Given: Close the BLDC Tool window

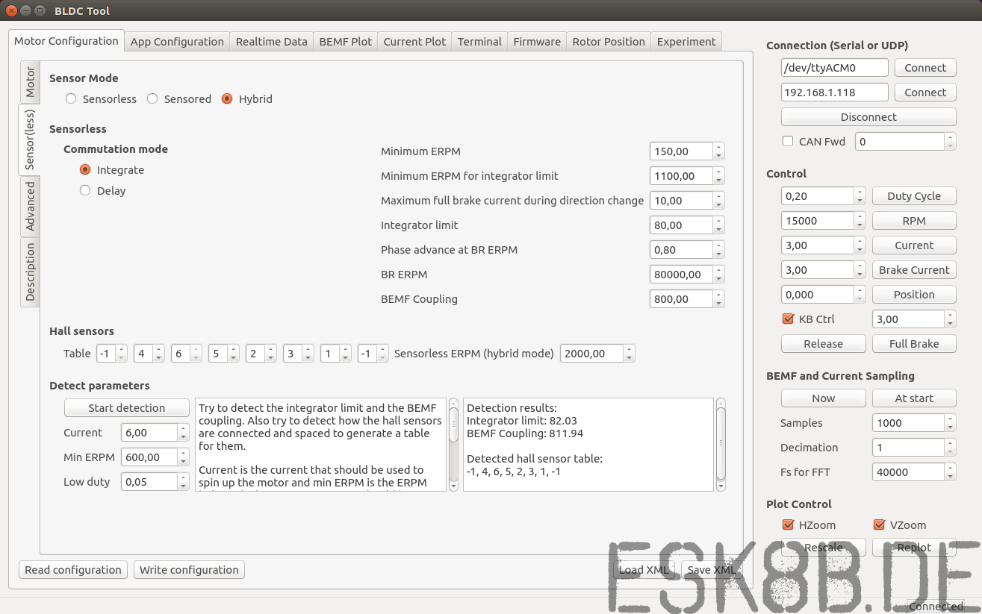Looking at the screenshot, I should click(11, 11).
